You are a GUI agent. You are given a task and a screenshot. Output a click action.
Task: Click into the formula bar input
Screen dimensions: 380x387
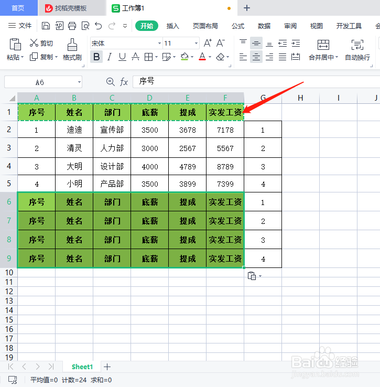256,82
